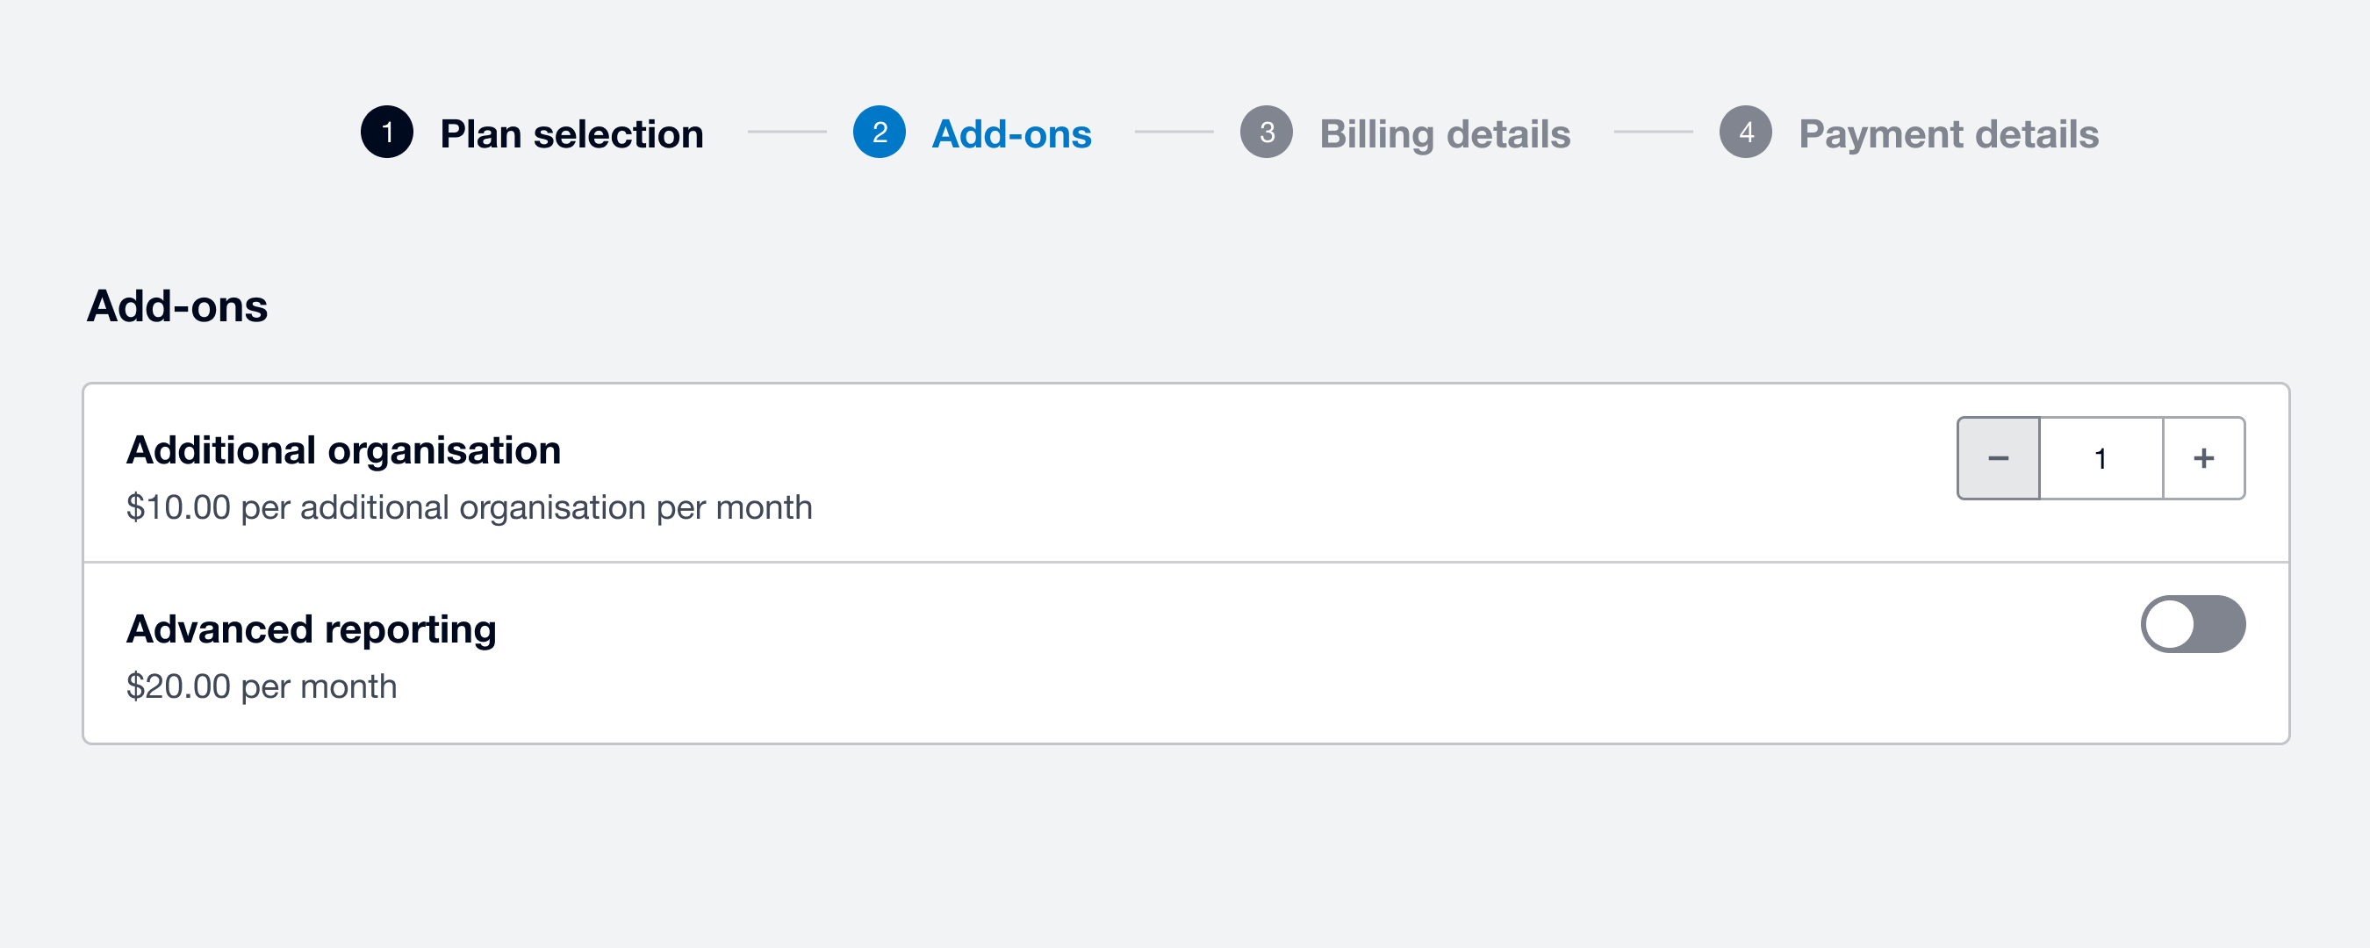Image resolution: width=2370 pixels, height=948 pixels.
Task: Click the step 4 numbered circle
Action: pyautogui.click(x=1744, y=133)
